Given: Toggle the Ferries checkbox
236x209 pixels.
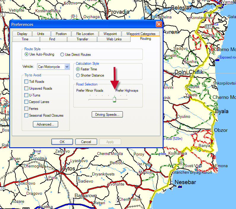Looking at the screenshot, I should coord(26,109).
